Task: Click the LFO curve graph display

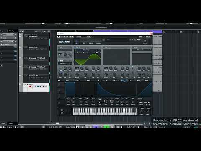Action: point(125,89)
